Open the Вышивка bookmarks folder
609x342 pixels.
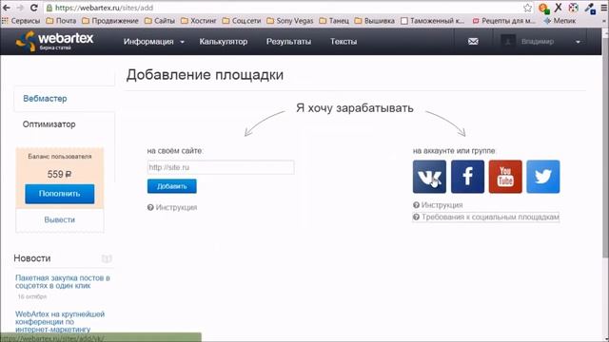374,21
